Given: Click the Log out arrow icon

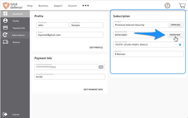Looking at the screenshot, I should click(5, 114).
